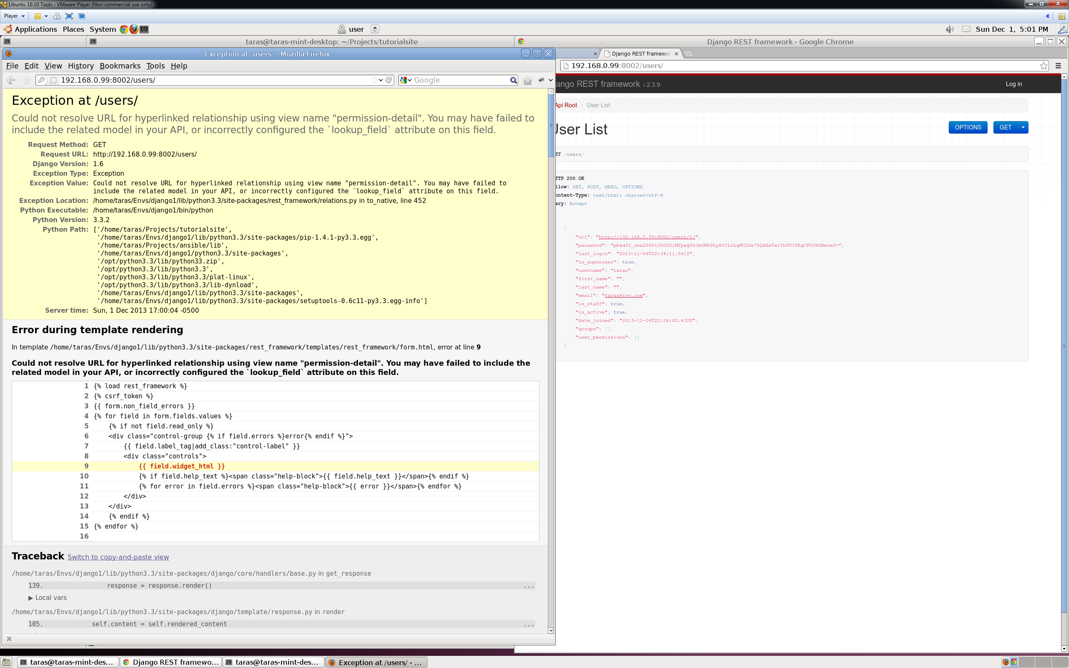Image resolution: width=1069 pixels, height=668 pixels.
Task: Click the blue OPTIONS button
Action: tap(968, 127)
